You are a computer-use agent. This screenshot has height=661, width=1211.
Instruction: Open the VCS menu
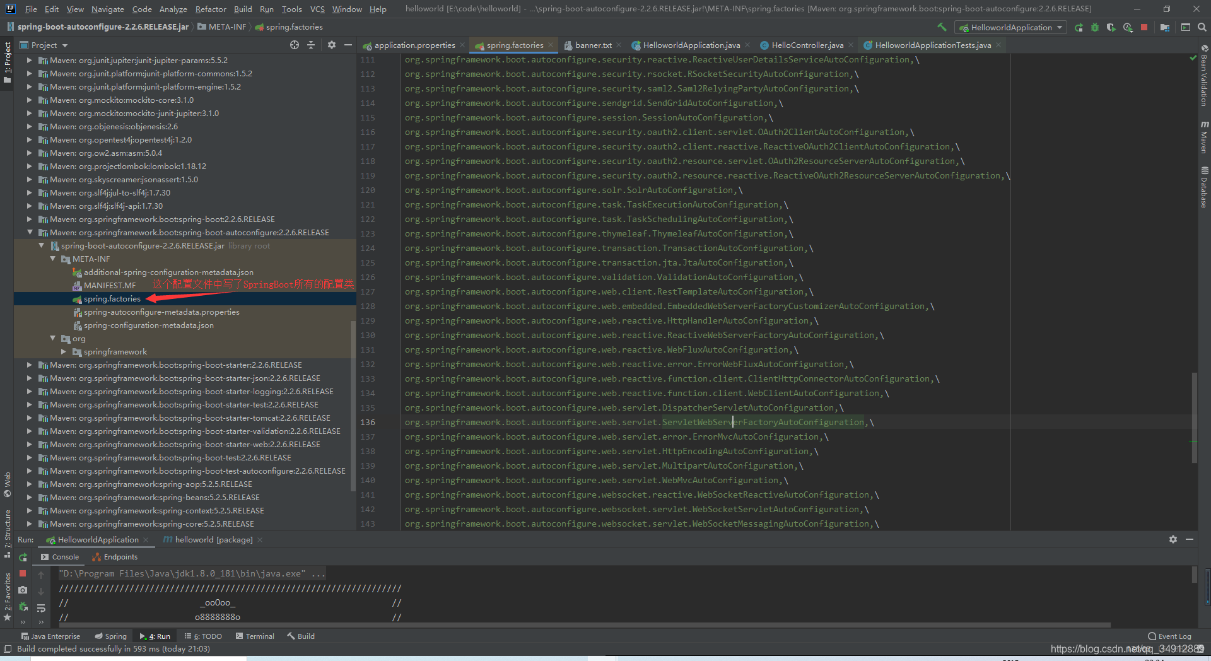click(317, 9)
